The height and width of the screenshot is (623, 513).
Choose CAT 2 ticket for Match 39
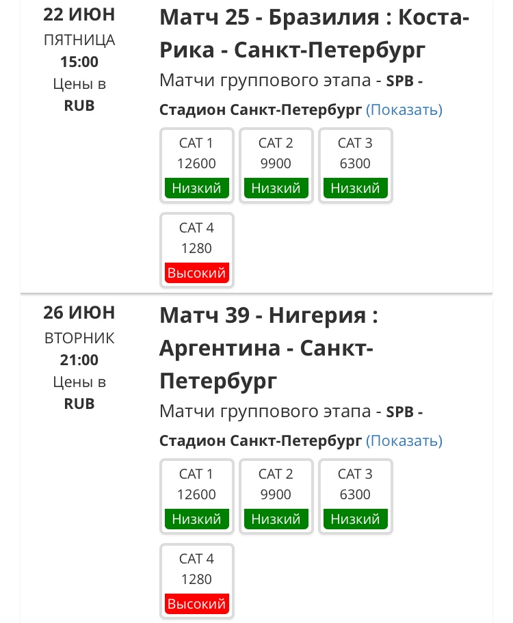click(x=276, y=495)
